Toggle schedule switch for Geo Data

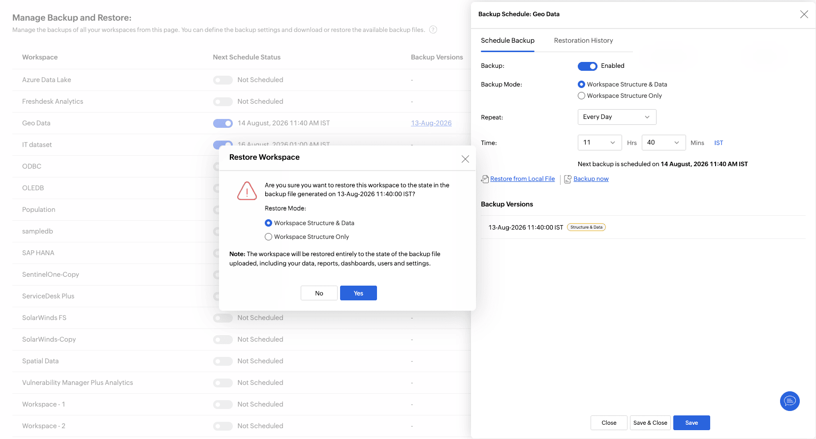pos(222,123)
